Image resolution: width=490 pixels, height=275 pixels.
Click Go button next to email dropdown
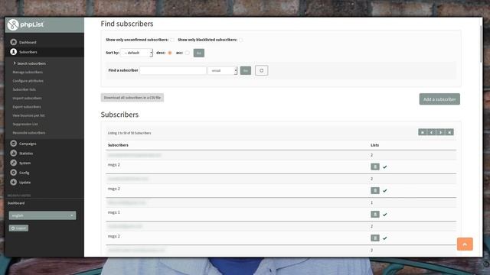[246, 70]
